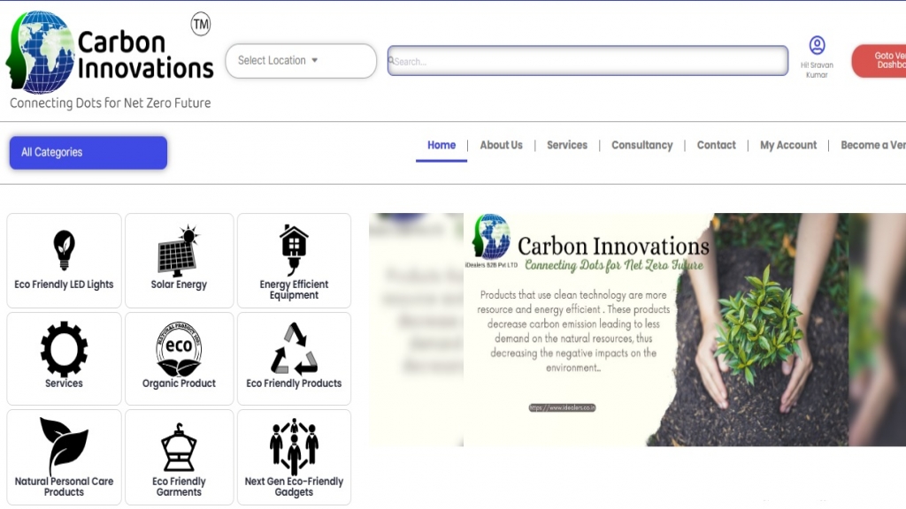Select the Energy Efficient Equipment house icon
The image size is (906, 509).
pos(294,249)
